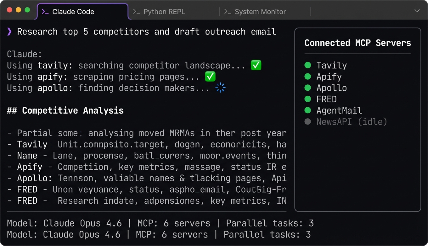Image resolution: width=428 pixels, height=246 pixels.
Task: Open the tab list dropdown chevron
Action: [x=417, y=11]
